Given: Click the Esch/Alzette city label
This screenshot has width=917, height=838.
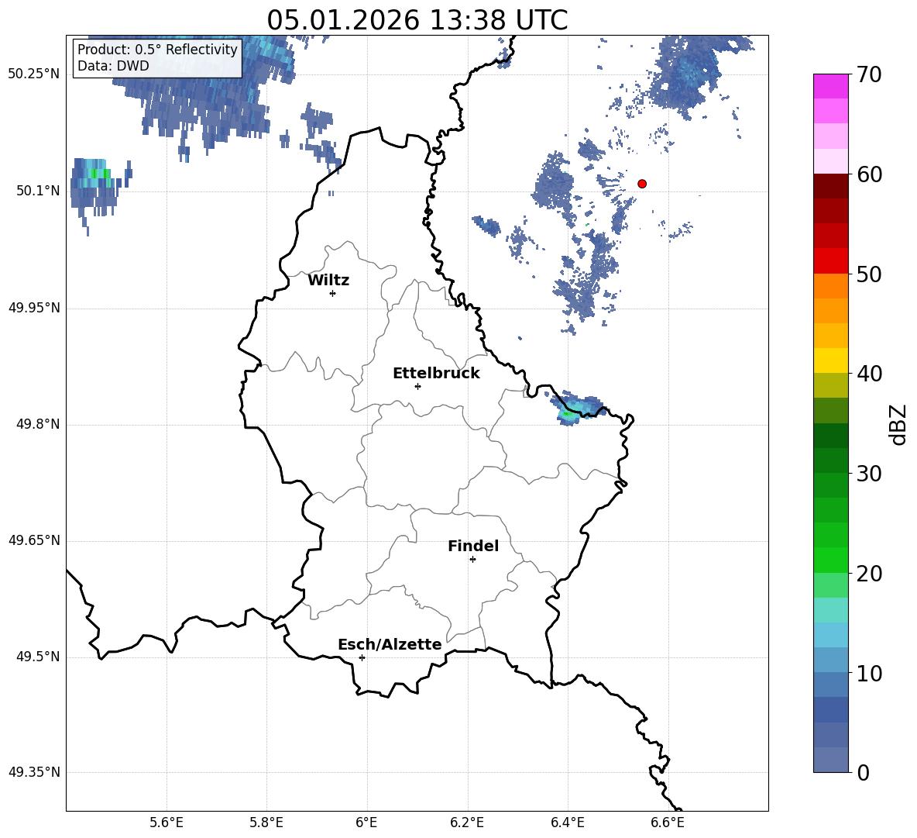Looking at the screenshot, I should pyautogui.click(x=390, y=645).
